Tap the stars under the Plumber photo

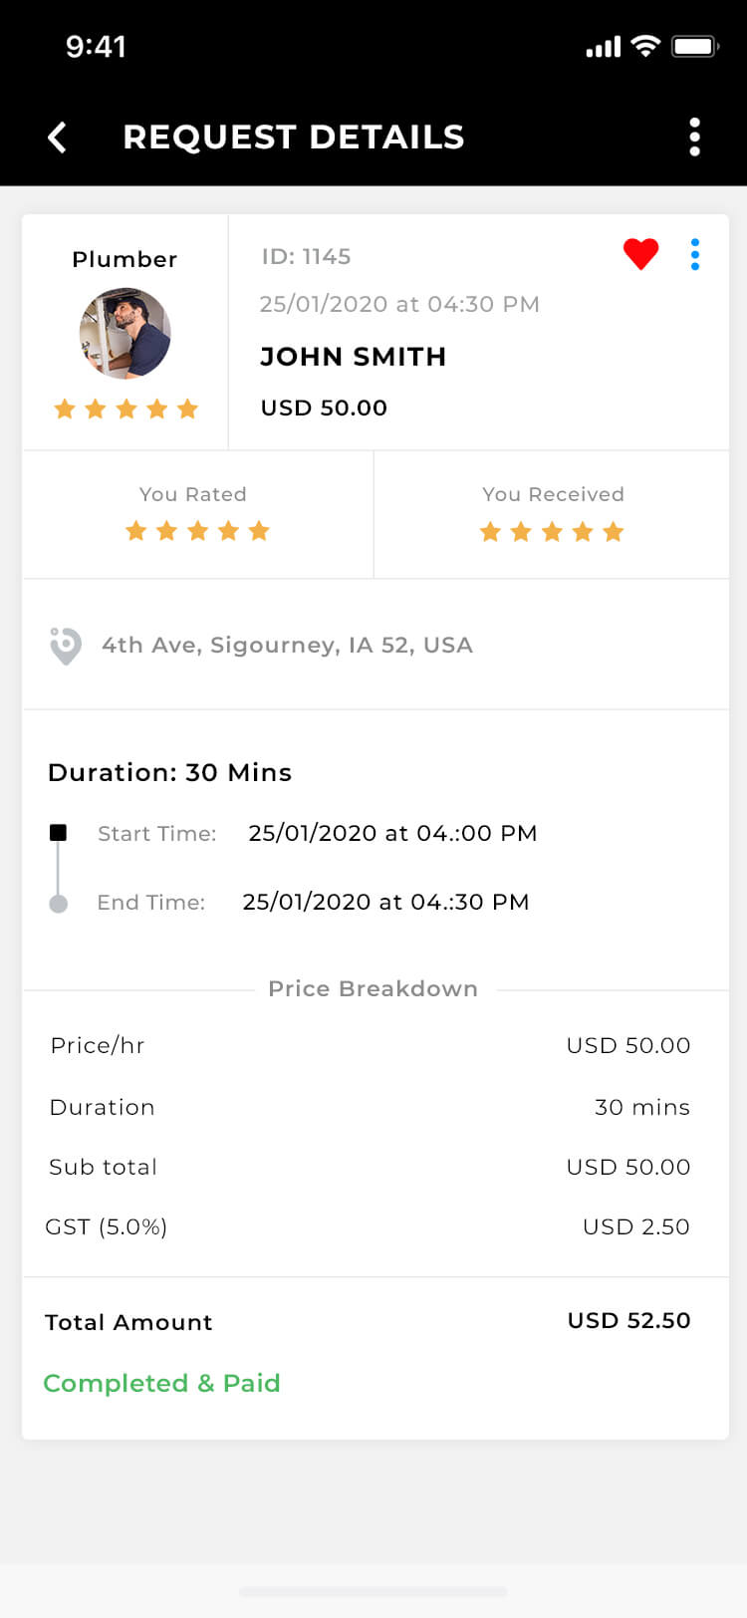coord(125,408)
